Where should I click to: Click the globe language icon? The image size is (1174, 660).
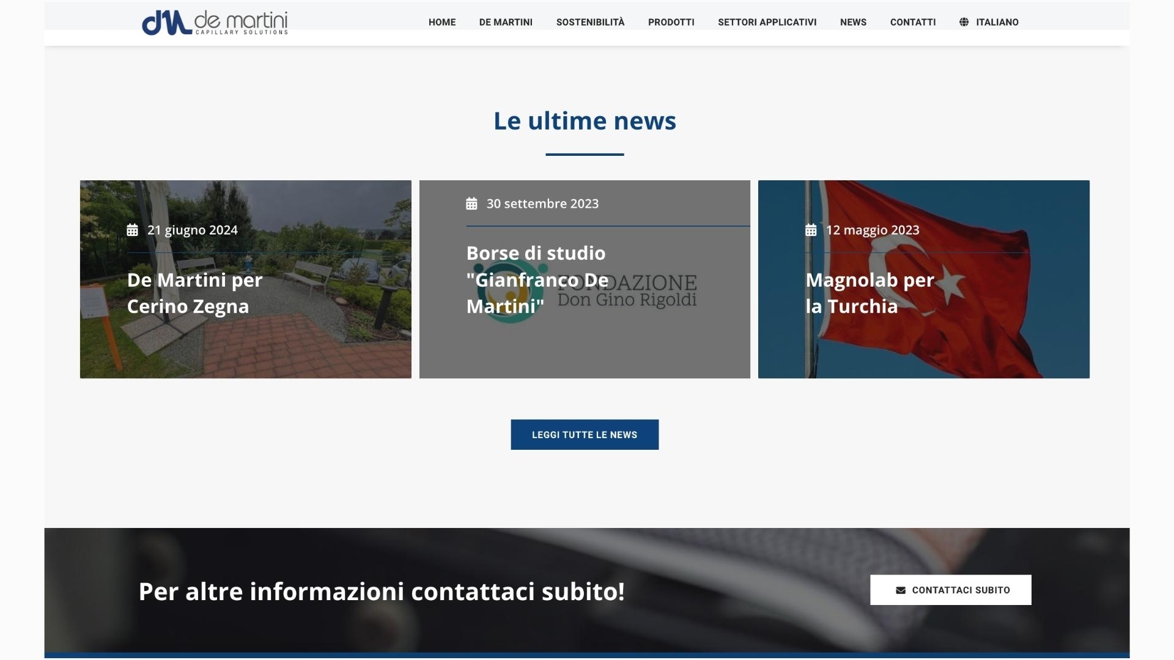(x=964, y=22)
